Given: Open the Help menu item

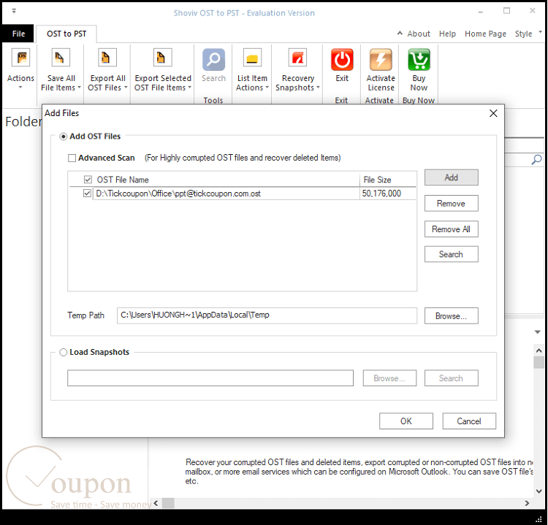Looking at the screenshot, I should tap(447, 34).
